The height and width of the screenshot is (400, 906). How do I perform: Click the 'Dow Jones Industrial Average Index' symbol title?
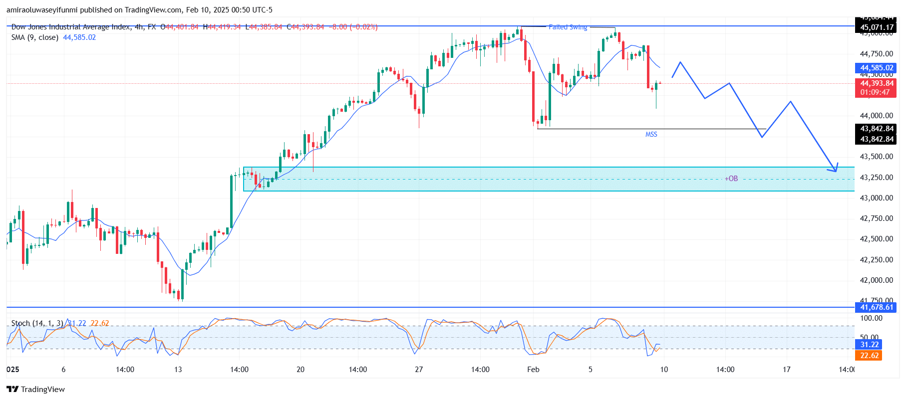(71, 27)
